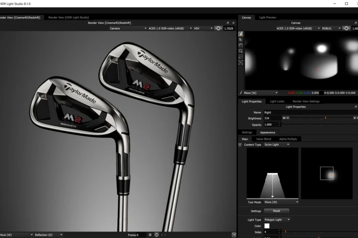Open the HSV channel dropdown in Render View
Screen dimensions: 358x238
tap(203, 28)
